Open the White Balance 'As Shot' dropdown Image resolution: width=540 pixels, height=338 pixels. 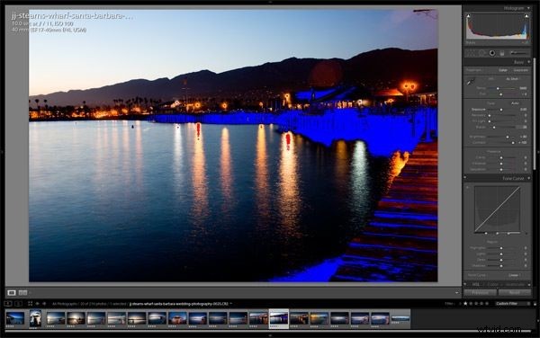coord(512,79)
